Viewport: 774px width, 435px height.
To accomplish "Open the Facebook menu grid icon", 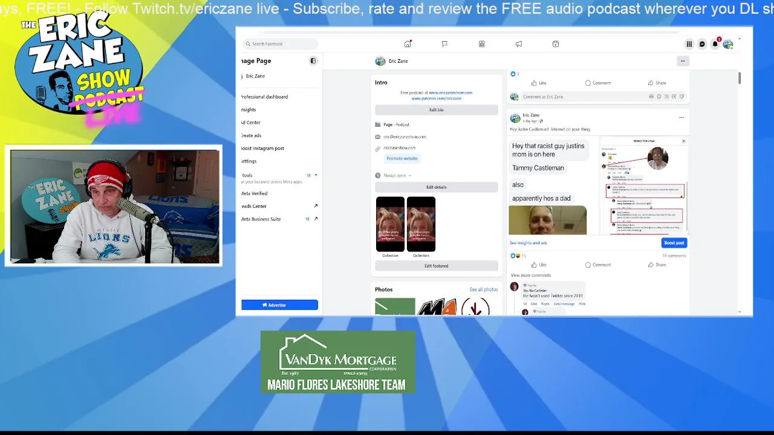I will tap(689, 44).
